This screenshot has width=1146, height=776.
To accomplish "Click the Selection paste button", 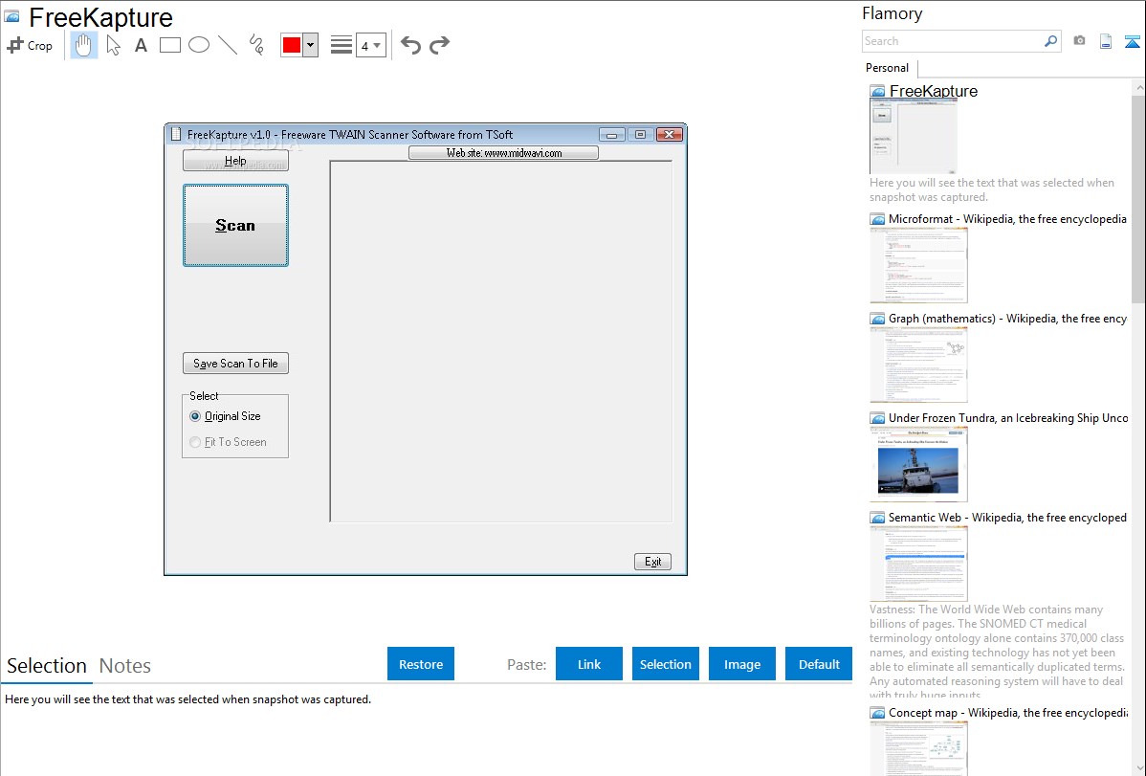I will 666,664.
